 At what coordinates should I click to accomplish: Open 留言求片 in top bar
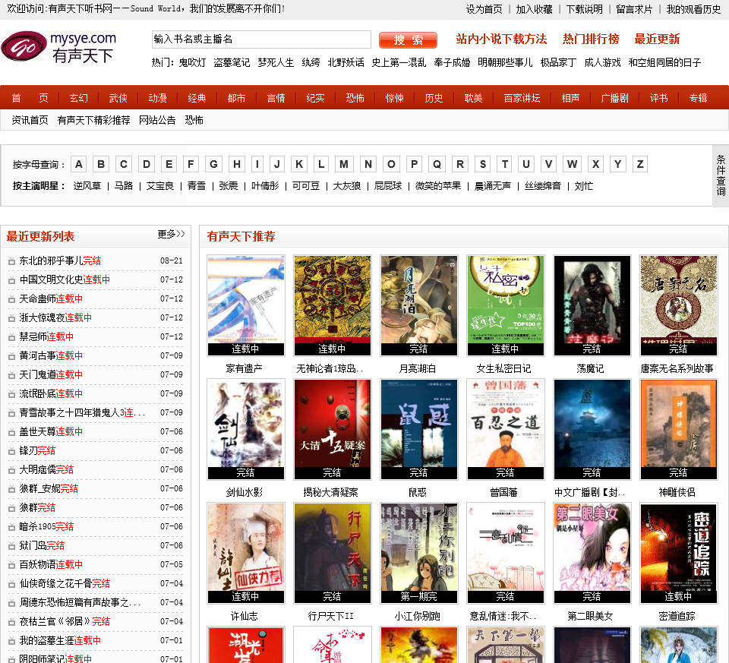tap(634, 9)
